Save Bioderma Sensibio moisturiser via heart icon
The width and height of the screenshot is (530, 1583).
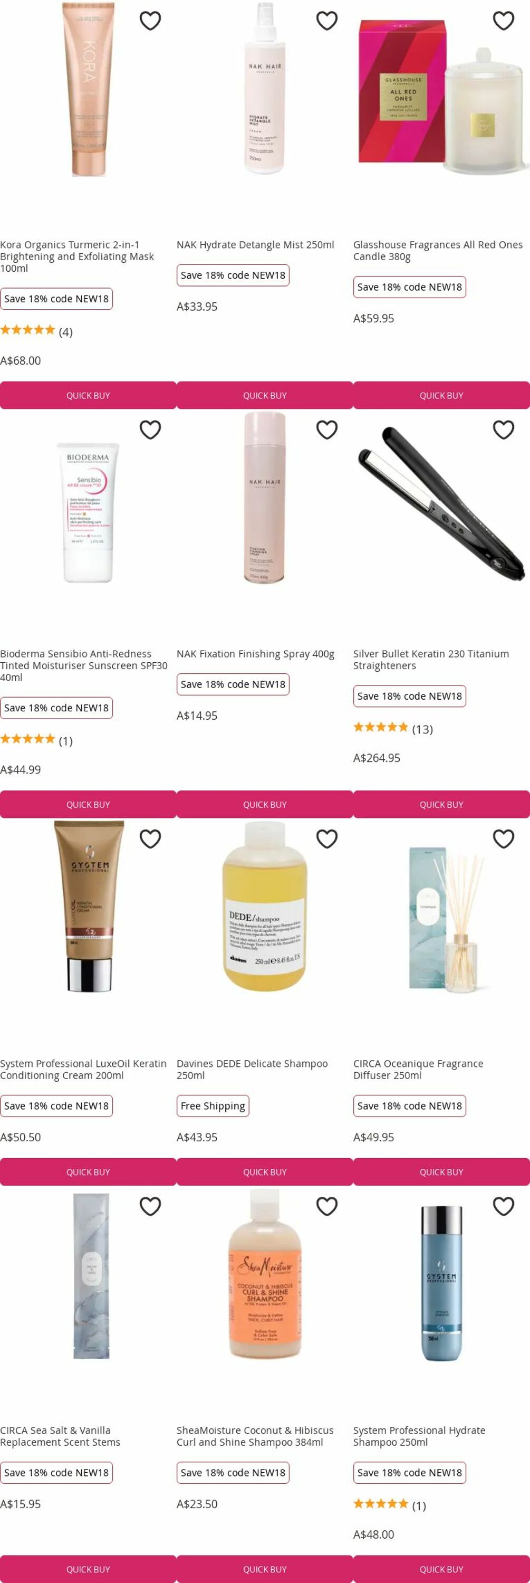click(150, 430)
